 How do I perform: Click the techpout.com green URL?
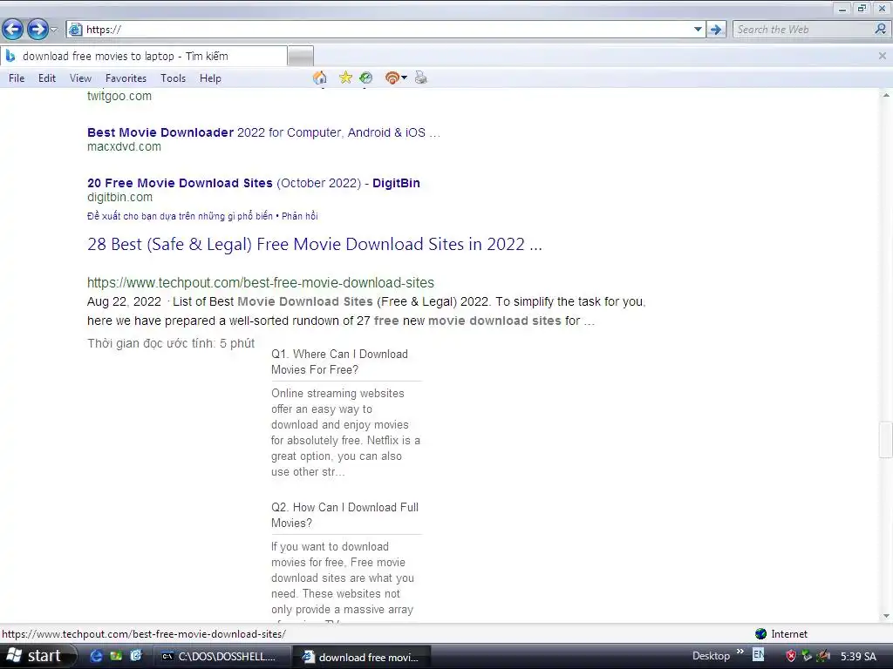coord(260,283)
